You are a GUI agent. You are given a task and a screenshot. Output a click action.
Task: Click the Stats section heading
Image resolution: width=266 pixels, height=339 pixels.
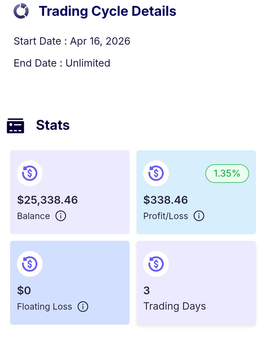(x=53, y=125)
